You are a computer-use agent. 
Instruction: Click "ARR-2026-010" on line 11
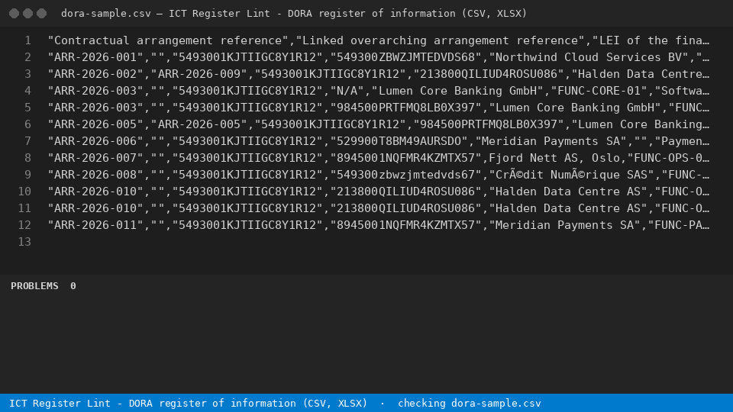pos(95,209)
